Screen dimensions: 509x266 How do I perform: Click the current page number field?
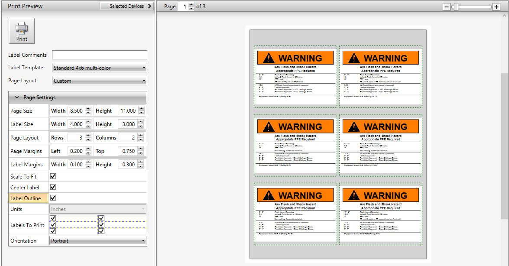click(x=183, y=6)
